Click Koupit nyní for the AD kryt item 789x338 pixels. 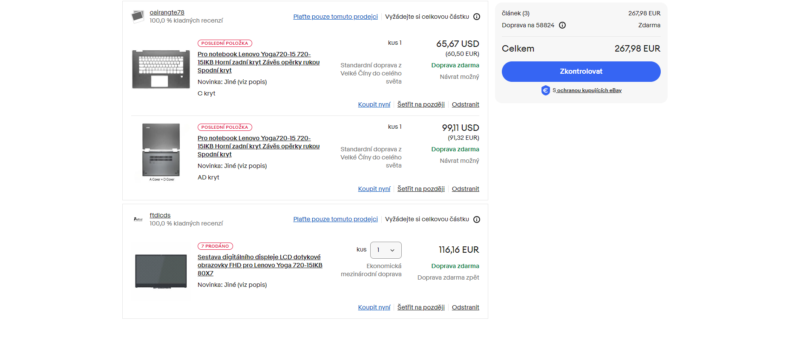pos(374,189)
